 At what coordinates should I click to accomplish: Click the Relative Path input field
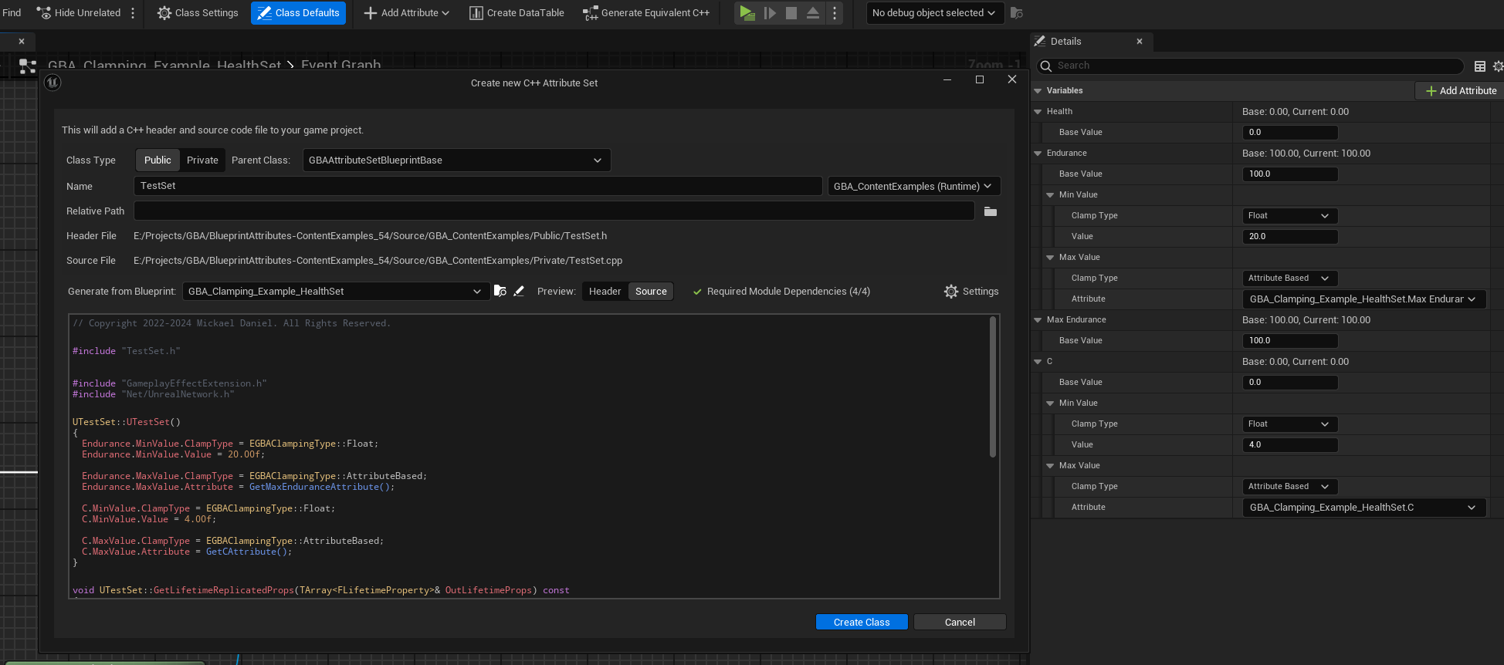point(554,211)
